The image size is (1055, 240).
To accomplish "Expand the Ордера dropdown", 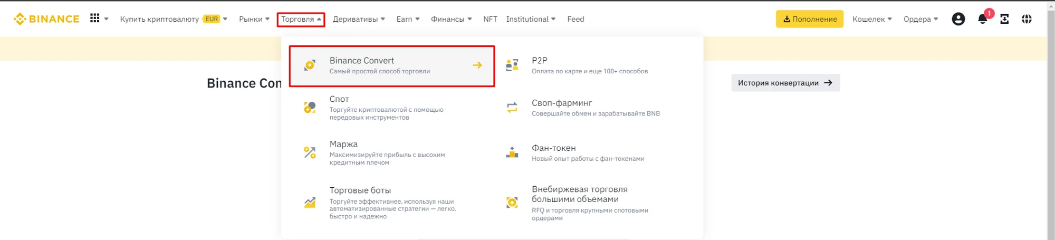I will pyautogui.click(x=920, y=19).
